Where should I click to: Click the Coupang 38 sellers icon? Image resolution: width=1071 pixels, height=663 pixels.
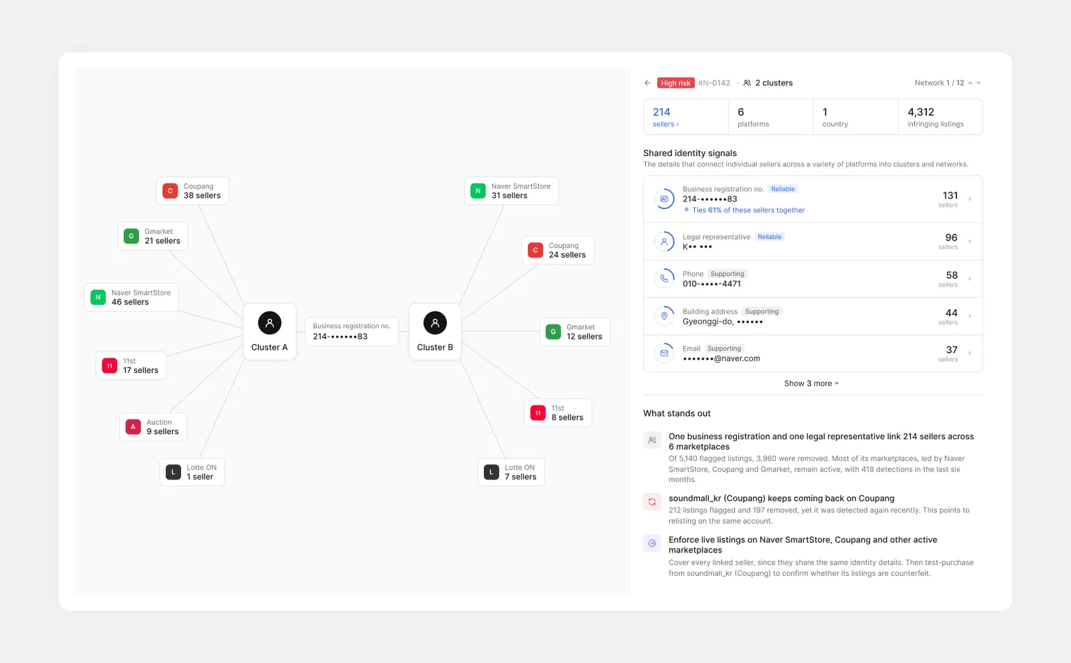[x=170, y=191]
